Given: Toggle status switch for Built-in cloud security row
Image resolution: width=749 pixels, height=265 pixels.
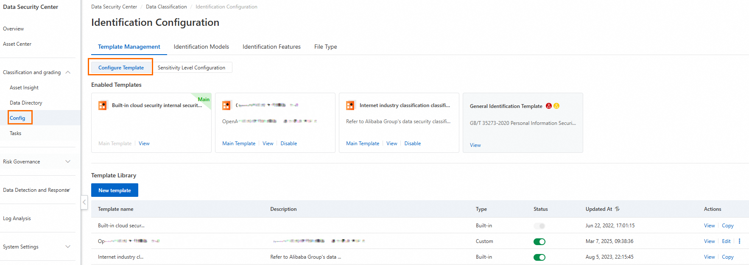Looking at the screenshot, I should (x=539, y=226).
